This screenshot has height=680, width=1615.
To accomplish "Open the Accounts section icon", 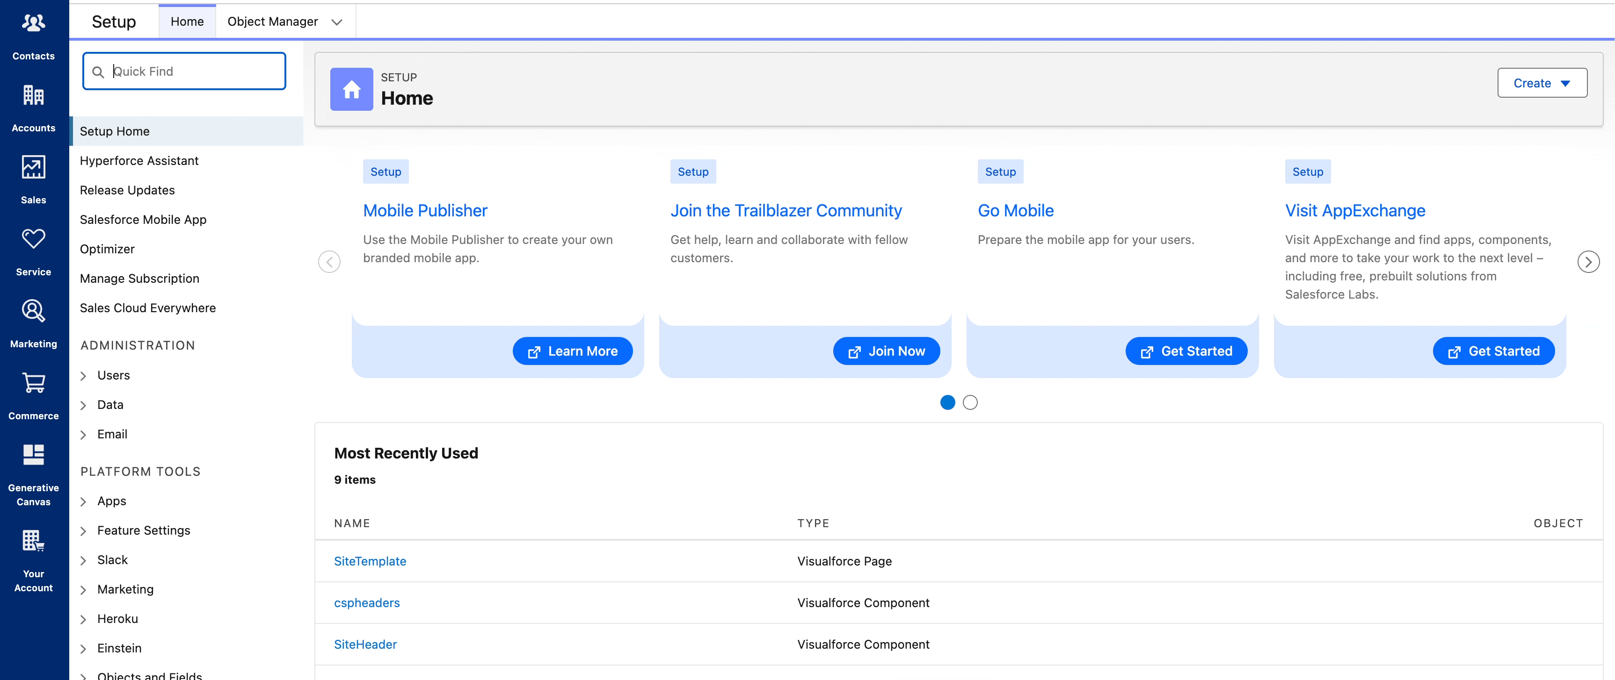I will tap(33, 95).
